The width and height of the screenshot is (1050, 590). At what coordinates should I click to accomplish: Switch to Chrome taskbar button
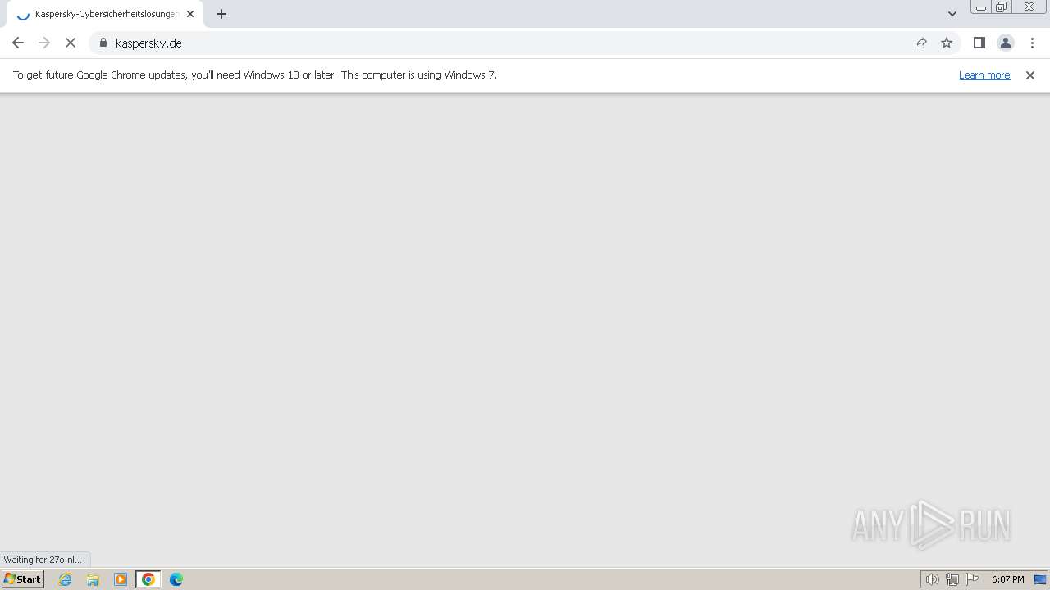[148, 579]
